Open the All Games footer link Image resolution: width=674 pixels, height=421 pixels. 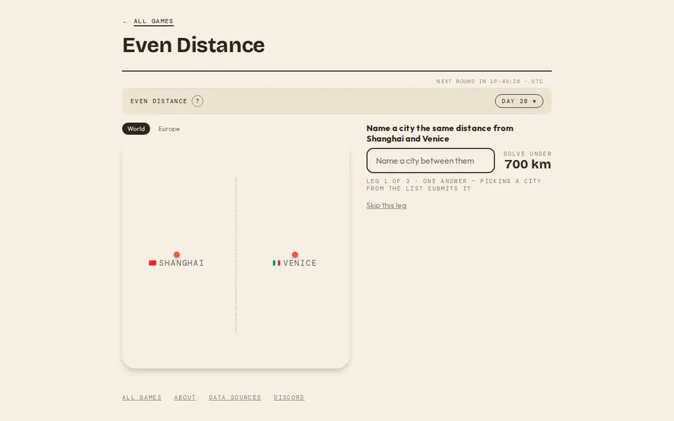141,397
